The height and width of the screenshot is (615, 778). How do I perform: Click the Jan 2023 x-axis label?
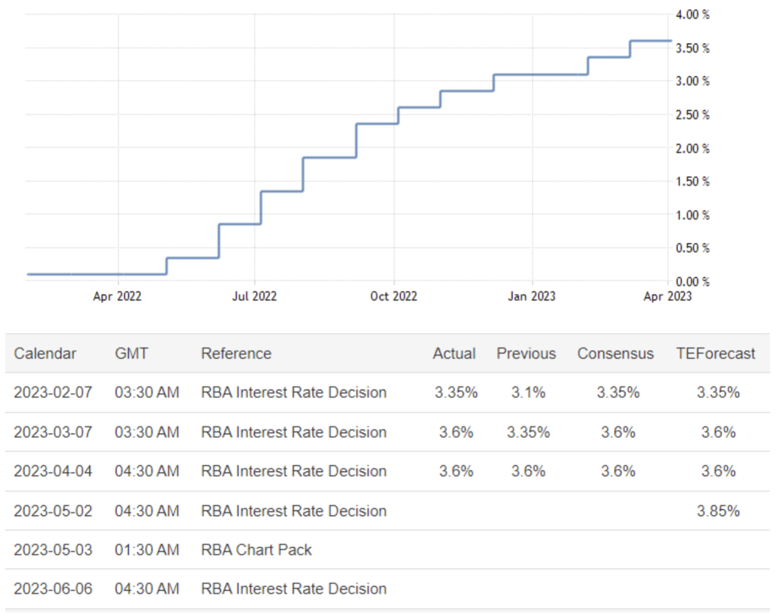point(531,296)
